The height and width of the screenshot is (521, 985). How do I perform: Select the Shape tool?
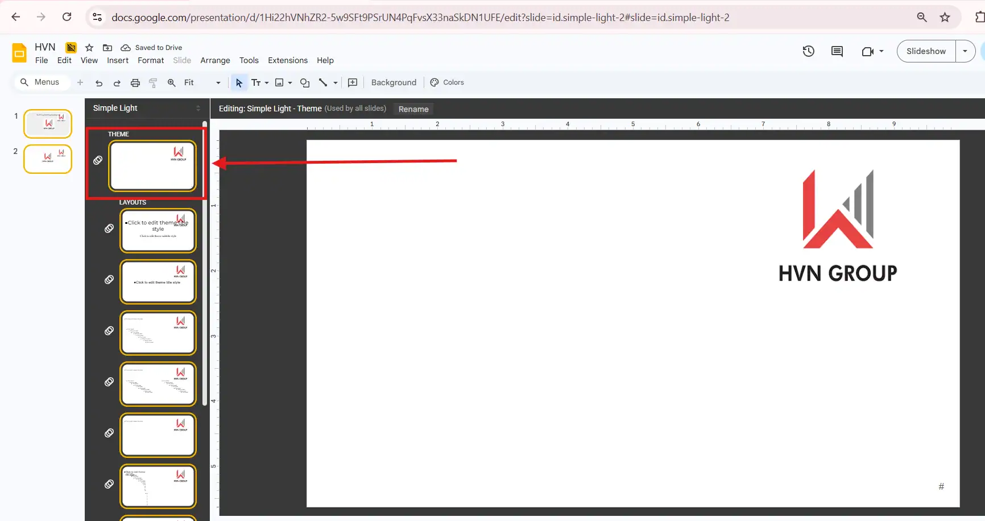[x=305, y=83]
